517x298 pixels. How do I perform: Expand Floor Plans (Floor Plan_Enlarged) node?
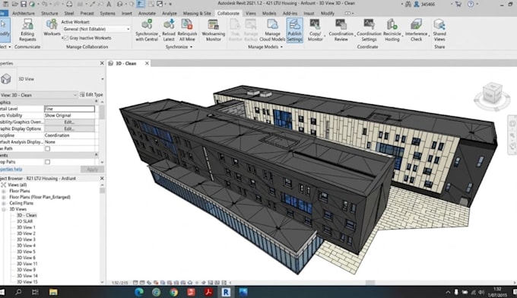[x=4, y=197]
